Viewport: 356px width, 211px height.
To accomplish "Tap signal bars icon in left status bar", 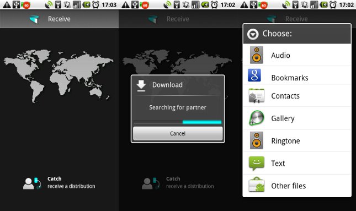I will pos(77,5).
